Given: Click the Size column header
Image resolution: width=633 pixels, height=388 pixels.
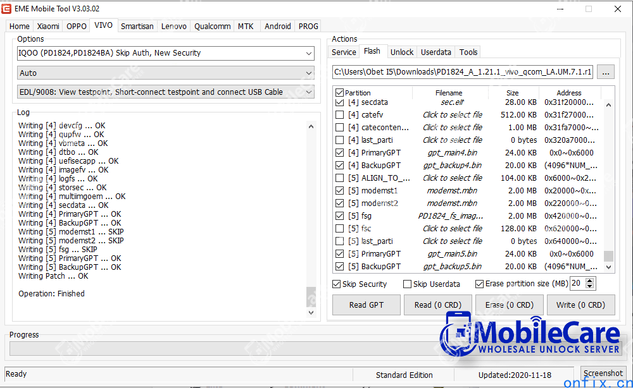Looking at the screenshot, I should coord(513,93).
